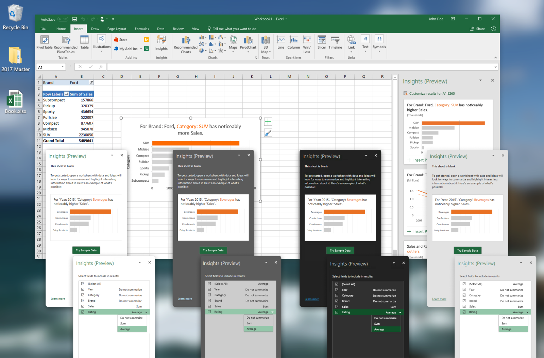Click the Link icon in the ribbon
This screenshot has width=544, height=358.
click(351, 40)
